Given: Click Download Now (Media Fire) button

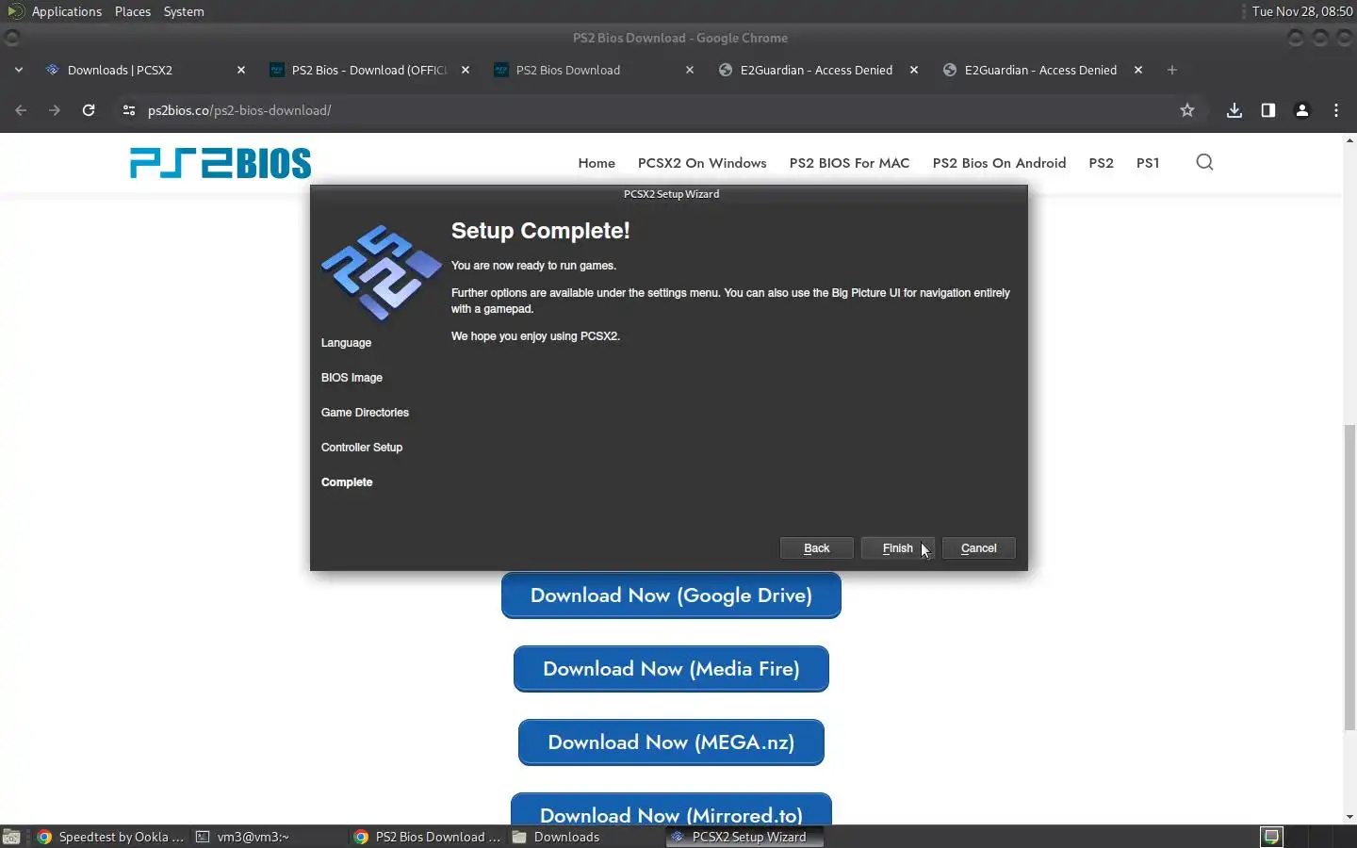Looking at the screenshot, I should pyautogui.click(x=671, y=669).
